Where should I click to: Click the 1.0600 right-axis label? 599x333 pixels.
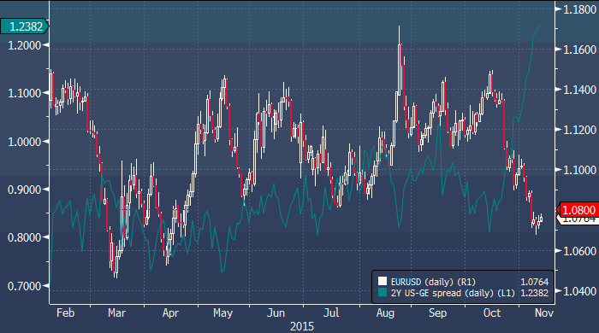point(580,251)
